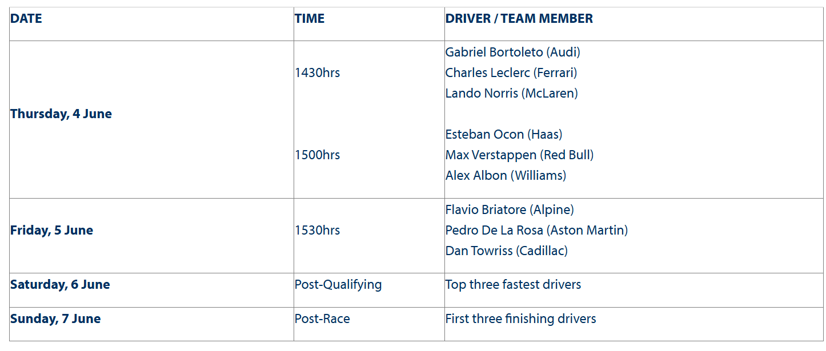Click Lando Norris (McLaren) entry

(512, 93)
